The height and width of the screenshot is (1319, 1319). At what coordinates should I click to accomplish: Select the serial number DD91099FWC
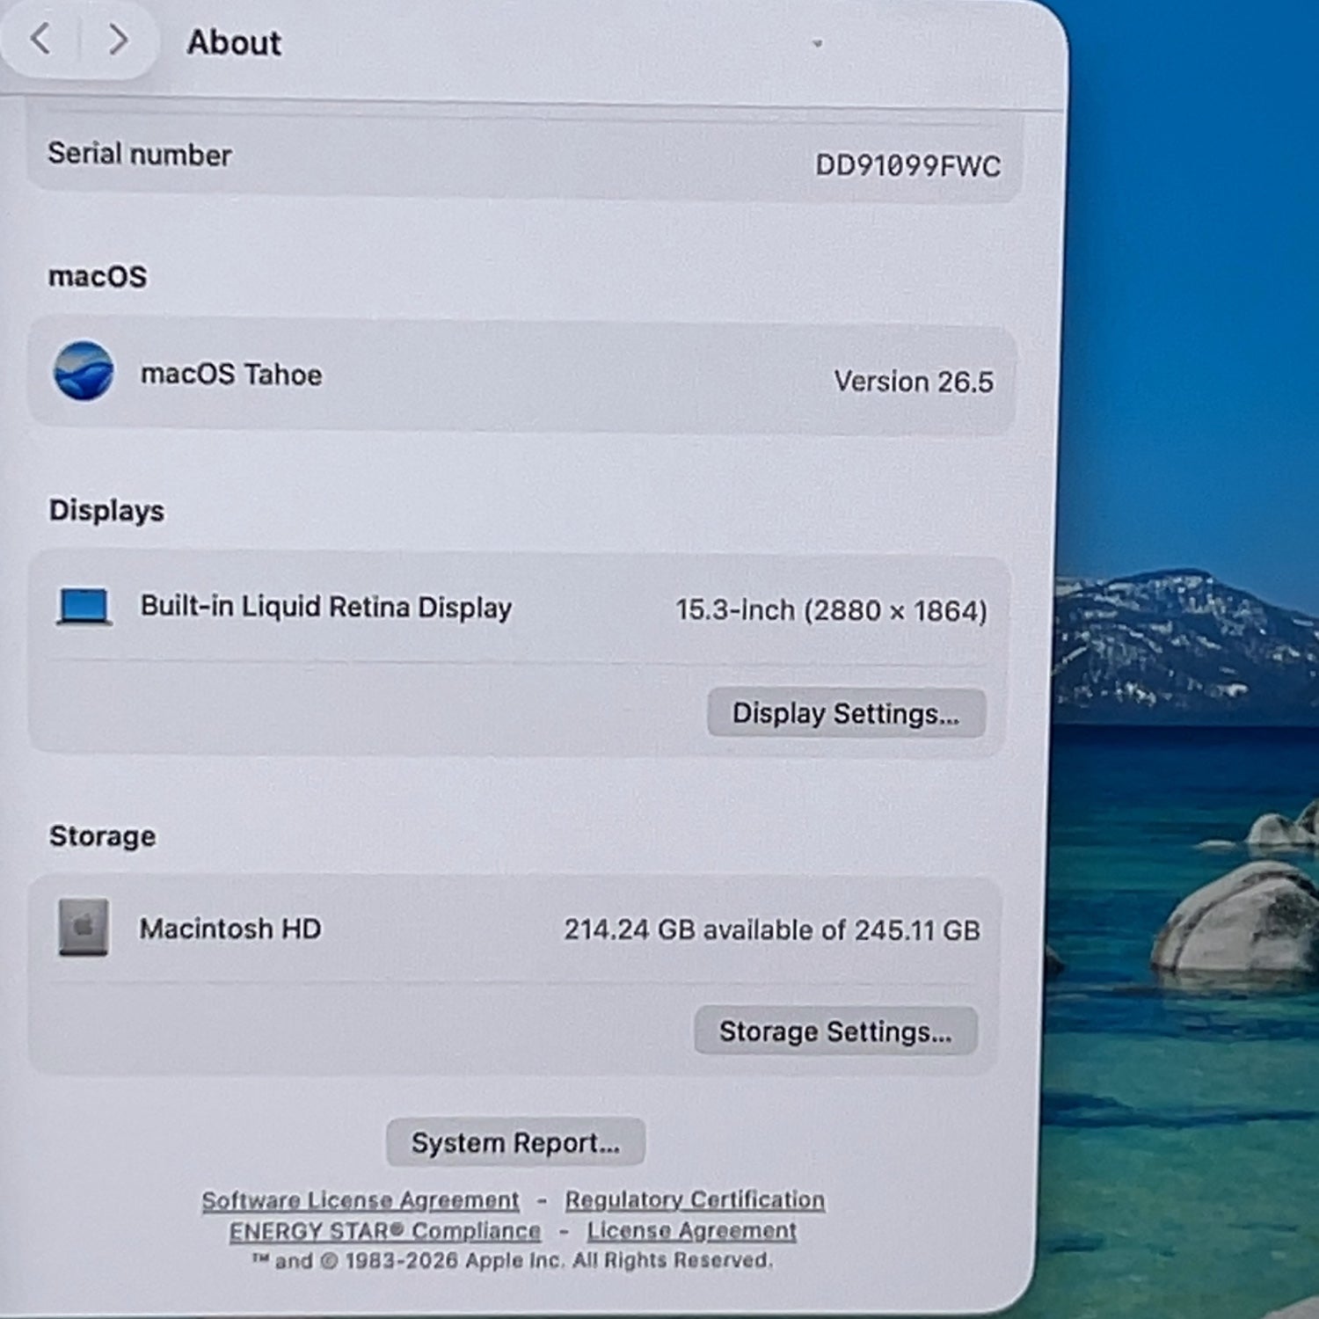(x=907, y=165)
